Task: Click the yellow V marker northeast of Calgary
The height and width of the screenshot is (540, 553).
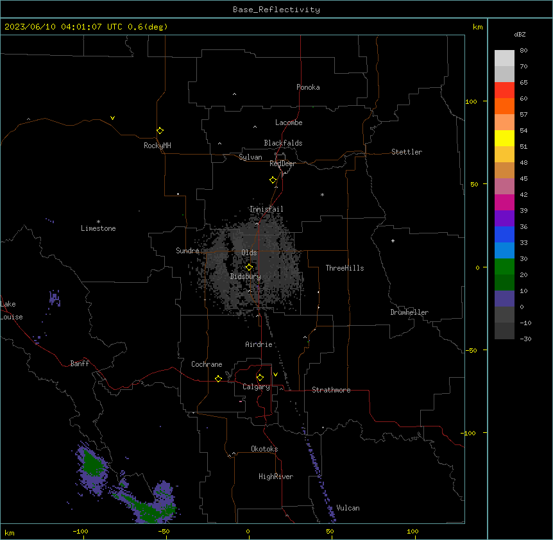Action: click(x=275, y=375)
